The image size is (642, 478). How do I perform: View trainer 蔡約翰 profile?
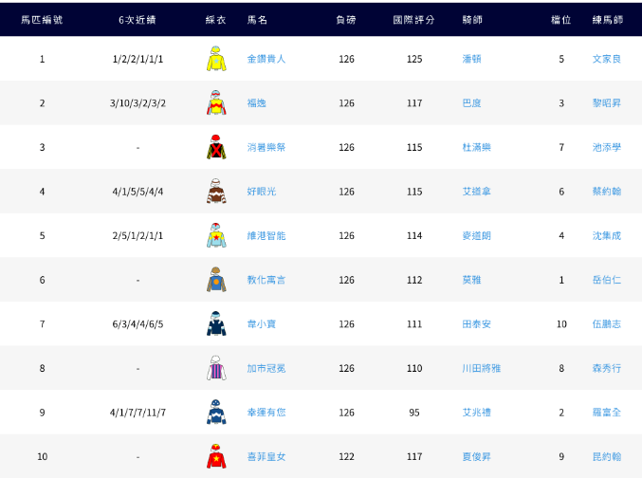click(606, 192)
